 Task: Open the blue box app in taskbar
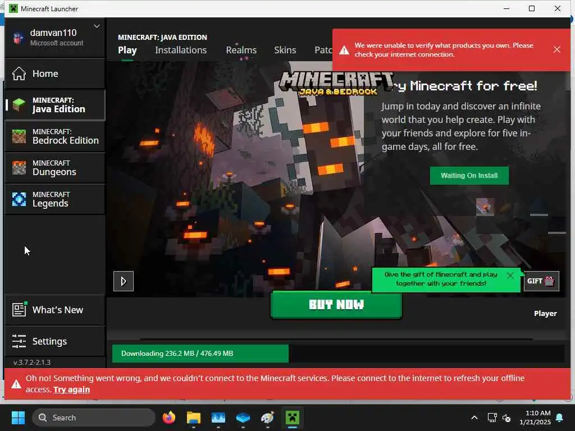(x=243, y=418)
